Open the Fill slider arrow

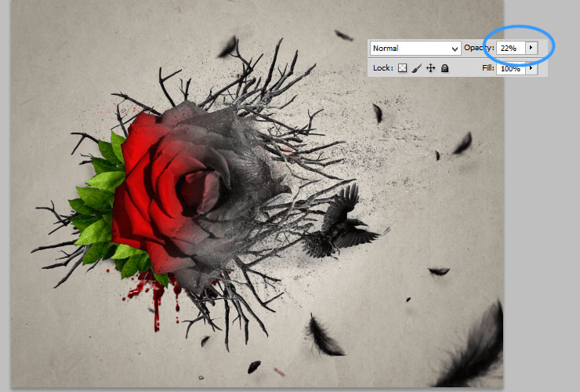[x=532, y=69]
